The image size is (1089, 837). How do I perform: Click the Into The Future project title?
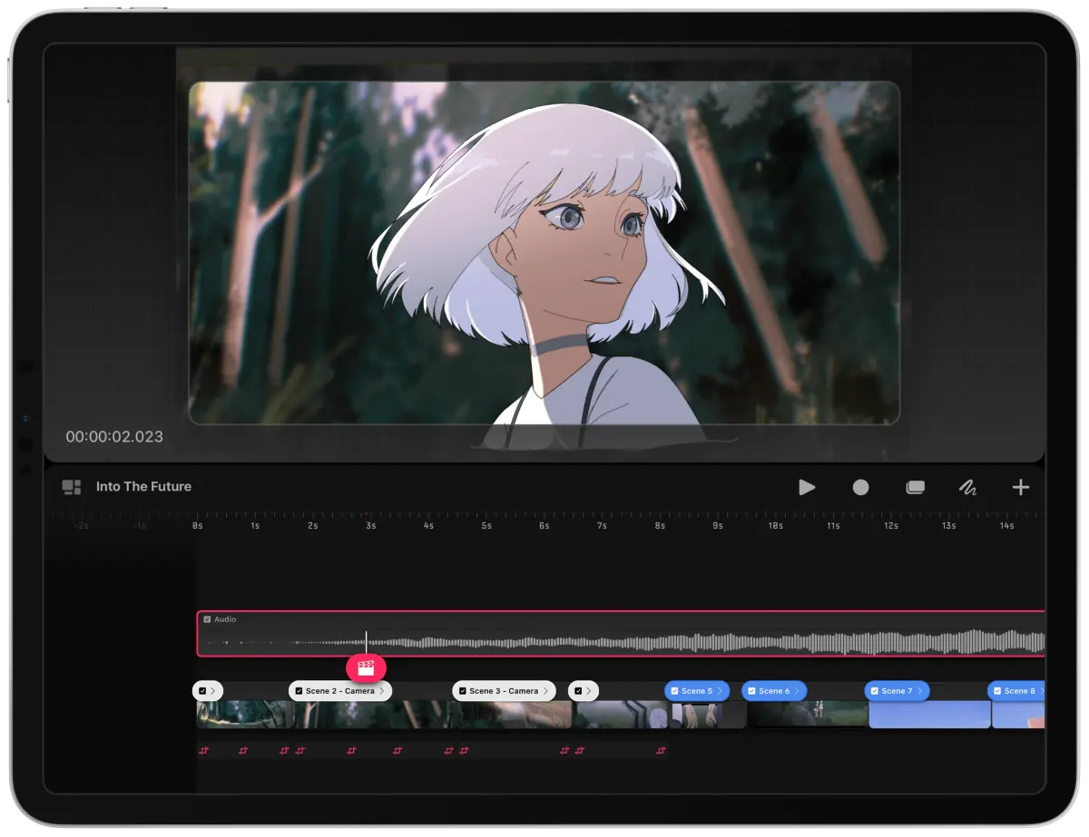[143, 487]
